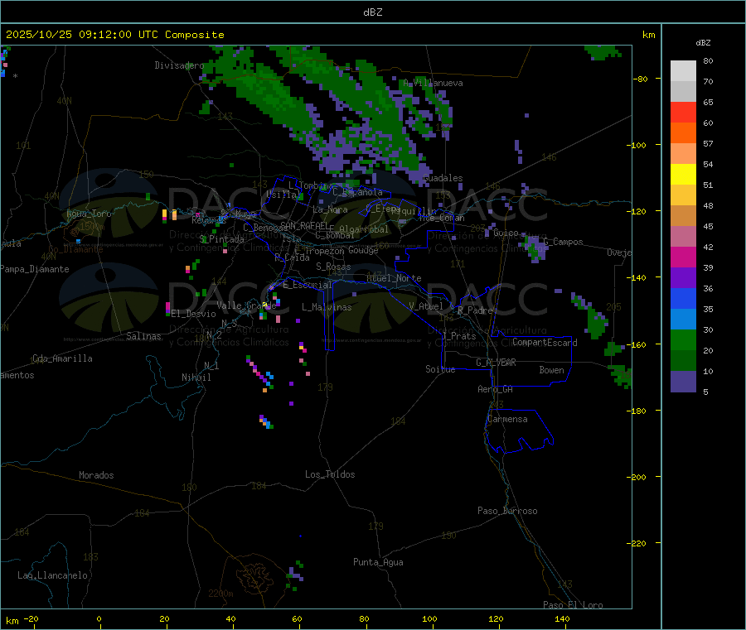746x630 pixels.
Task: Click the Agua_Toro location label
Action: point(89,214)
